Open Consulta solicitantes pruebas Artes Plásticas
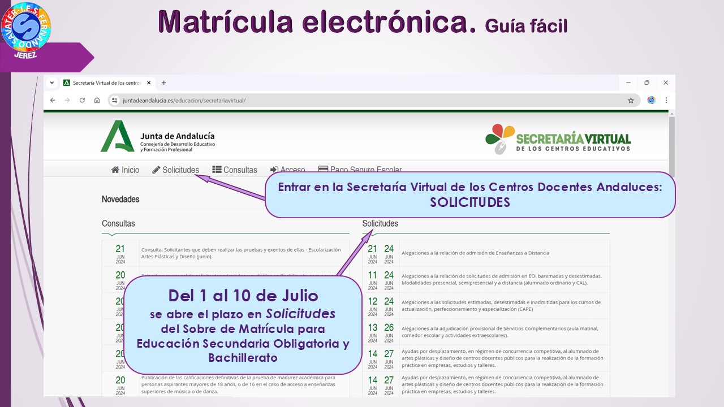This screenshot has height=407, width=724. point(241,253)
